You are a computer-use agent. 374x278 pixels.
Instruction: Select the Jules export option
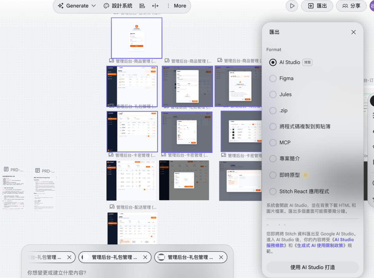click(x=273, y=95)
